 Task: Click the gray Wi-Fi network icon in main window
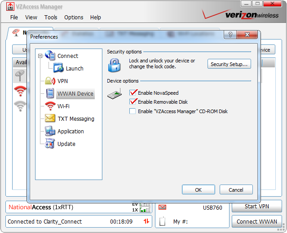click(x=20, y=106)
